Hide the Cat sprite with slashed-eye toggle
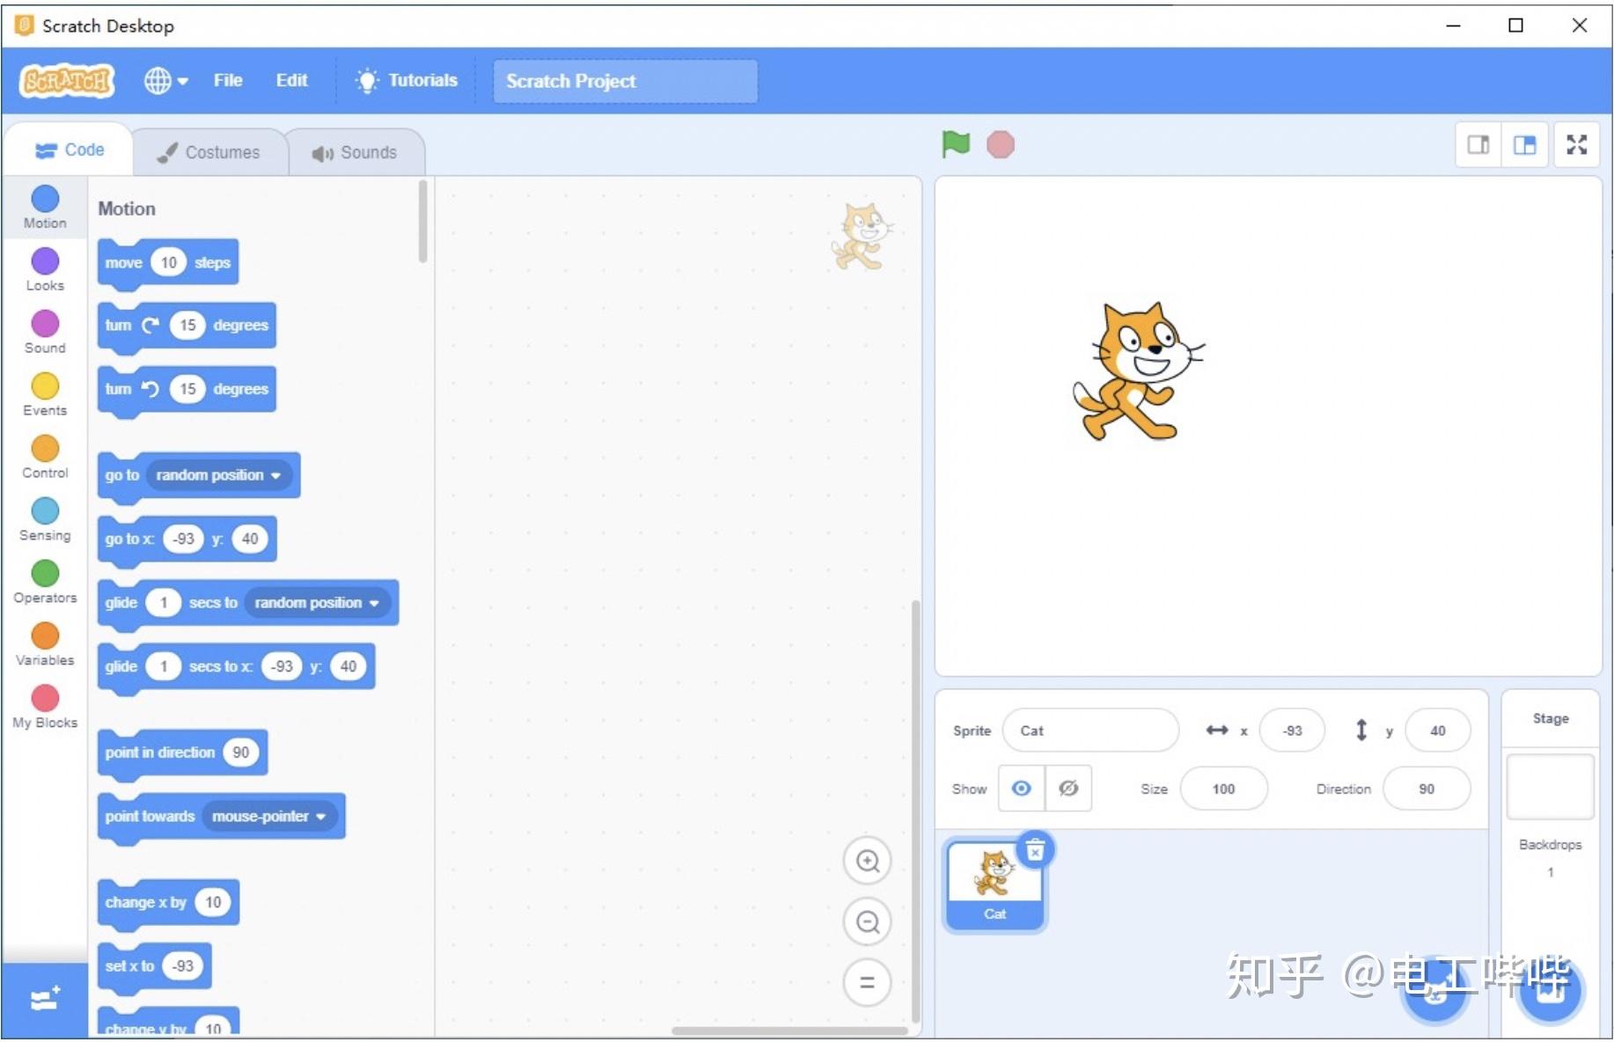1614x1042 pixels. (x=1068, y=789)
